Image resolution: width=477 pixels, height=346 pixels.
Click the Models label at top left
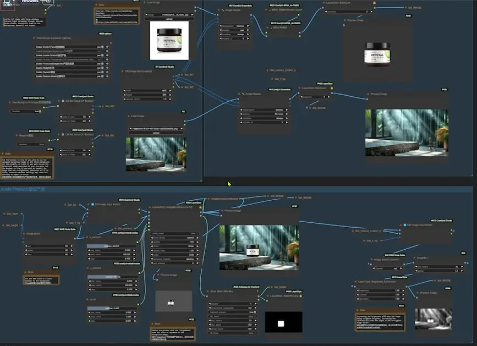tap(30, 2)
